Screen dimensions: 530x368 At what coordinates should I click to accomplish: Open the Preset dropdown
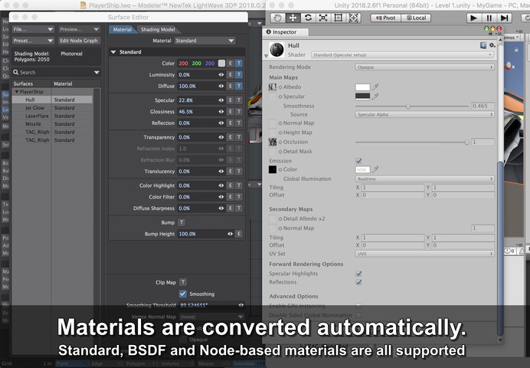[33, 41]
